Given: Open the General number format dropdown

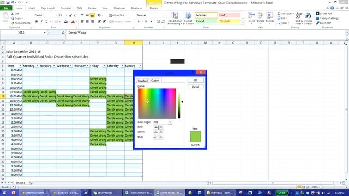Looking at the screenshot, I should 164,15.
